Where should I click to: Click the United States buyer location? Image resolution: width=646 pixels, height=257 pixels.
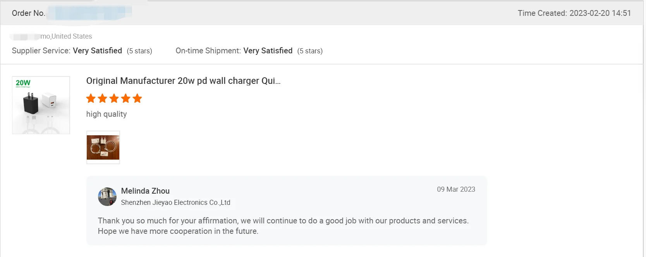pyautogui.click(x=72, y=36)
